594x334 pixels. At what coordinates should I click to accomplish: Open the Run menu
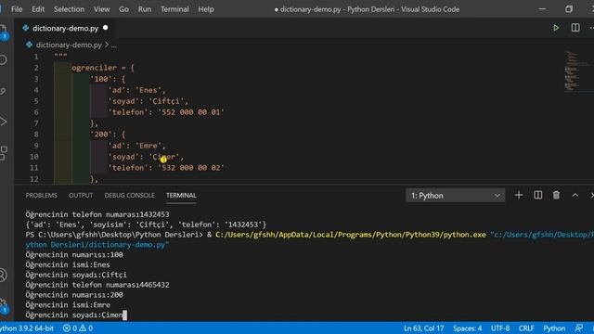click(x=145, y=9)
